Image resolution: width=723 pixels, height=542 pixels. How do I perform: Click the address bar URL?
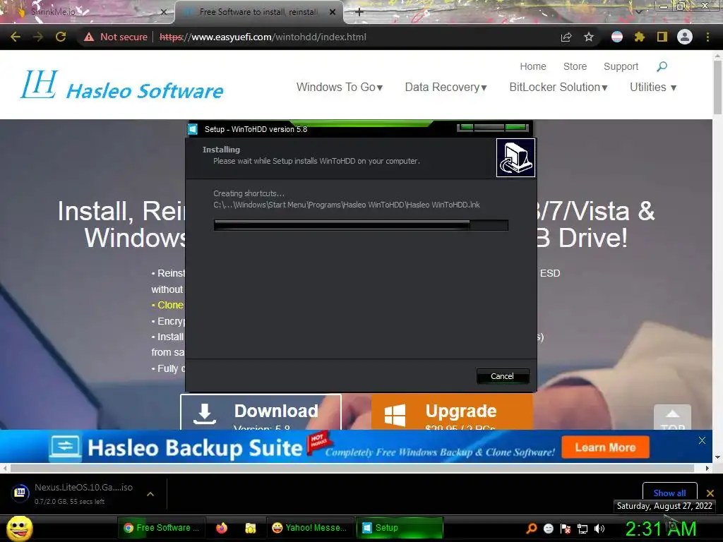click(263, 37)
